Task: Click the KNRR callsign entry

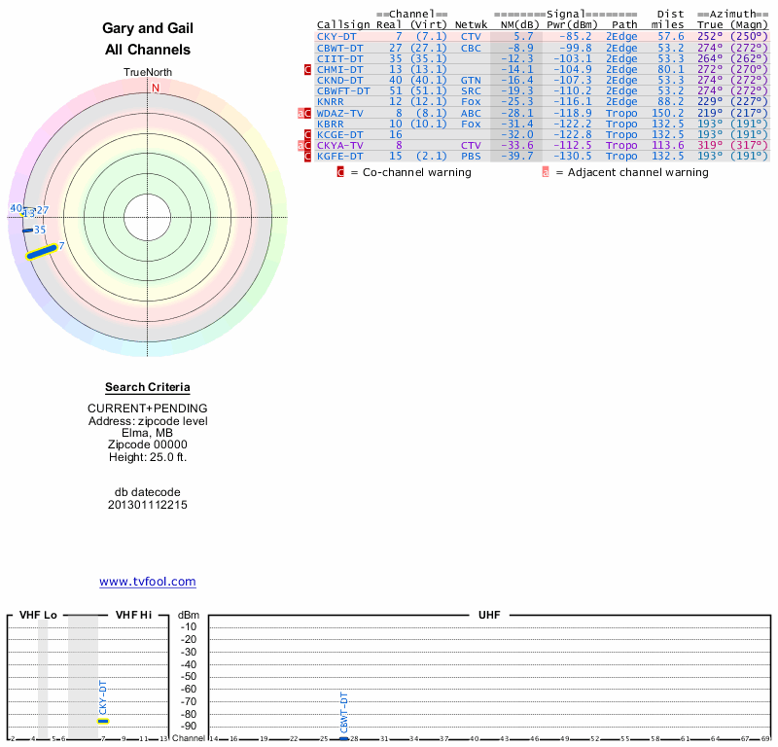Action: coord(330,101)
